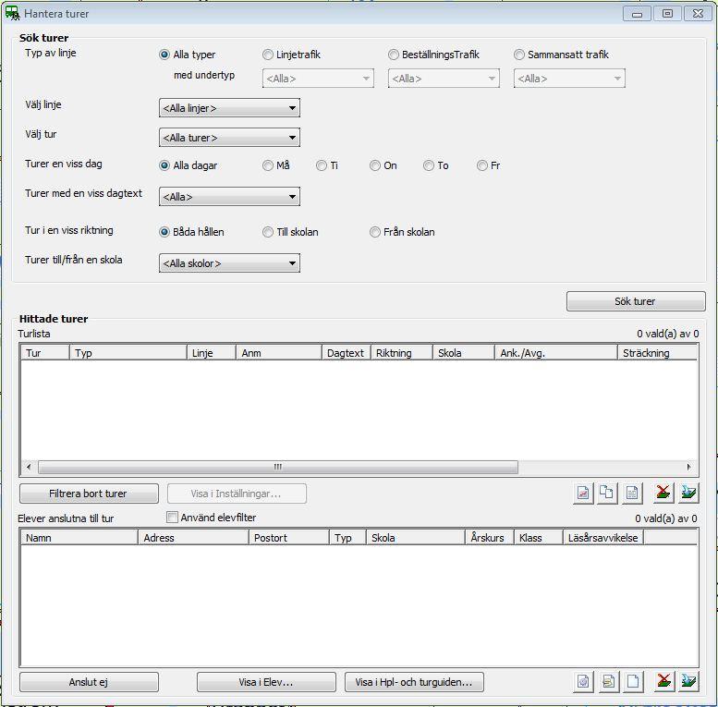Sort by the Sträckning column header
This screenshot has height=707, width=718.
pos(658,353)
